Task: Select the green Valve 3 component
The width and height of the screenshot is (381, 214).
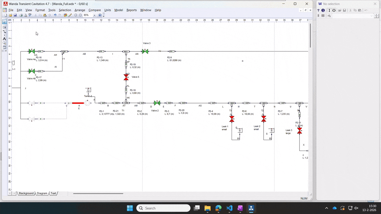Action: coord(145,51)
